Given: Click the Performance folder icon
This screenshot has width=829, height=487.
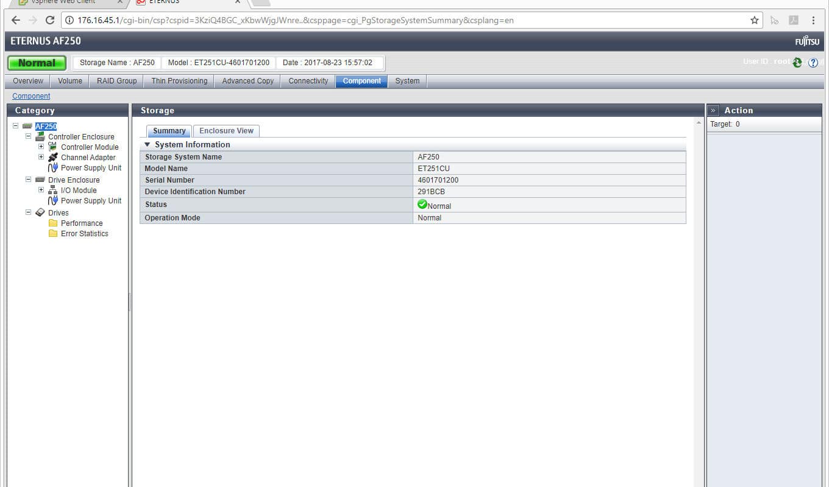Looking at the screenshot, I should (x=53, y=223).
